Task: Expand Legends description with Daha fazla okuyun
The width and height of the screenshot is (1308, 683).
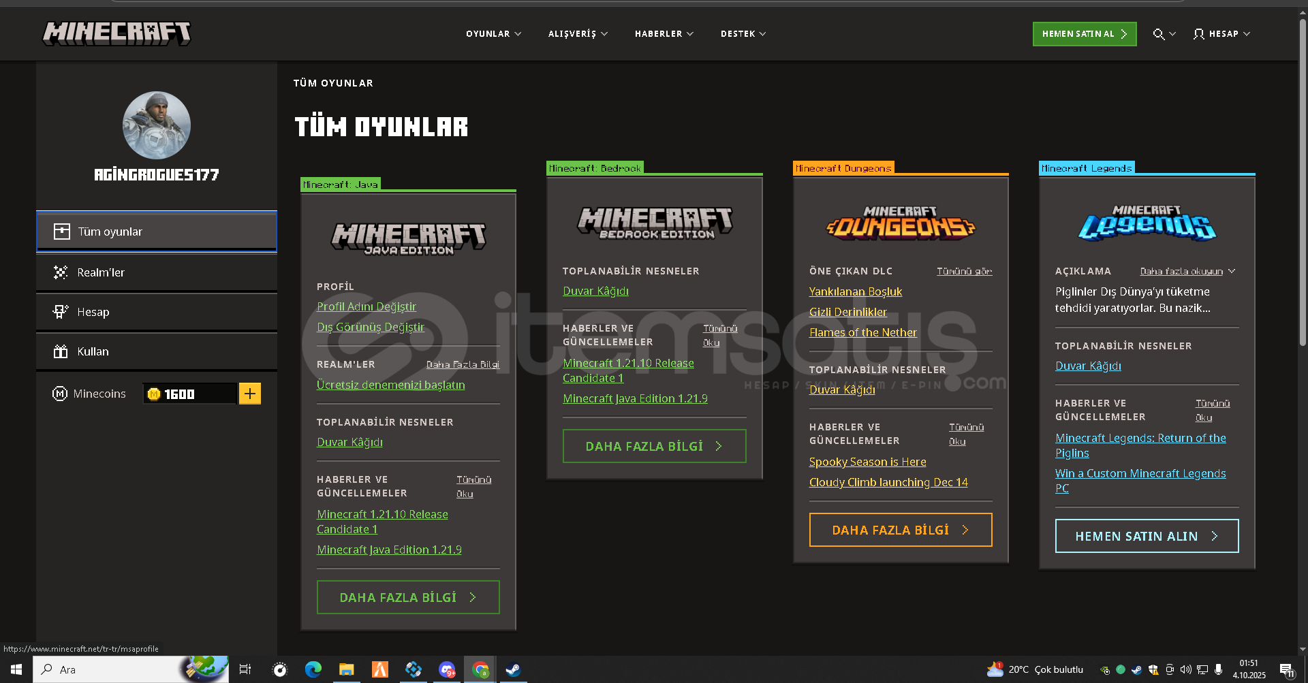Action: (x=1187, y=272)
